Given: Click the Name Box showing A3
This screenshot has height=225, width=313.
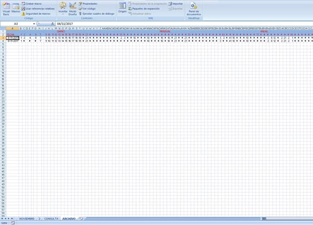Looking at the screenshot, I should coord(16,24).
